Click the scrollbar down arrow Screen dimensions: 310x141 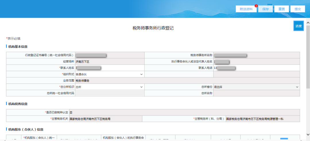[308, 134]
